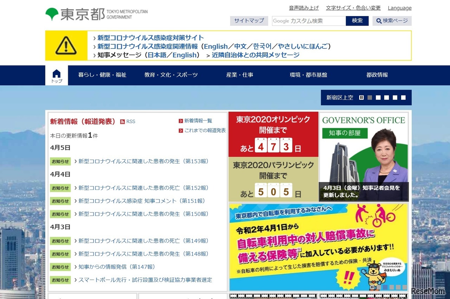
Task: Pause the 新宿区上空 background slideshow
Action: click(361, 98)
